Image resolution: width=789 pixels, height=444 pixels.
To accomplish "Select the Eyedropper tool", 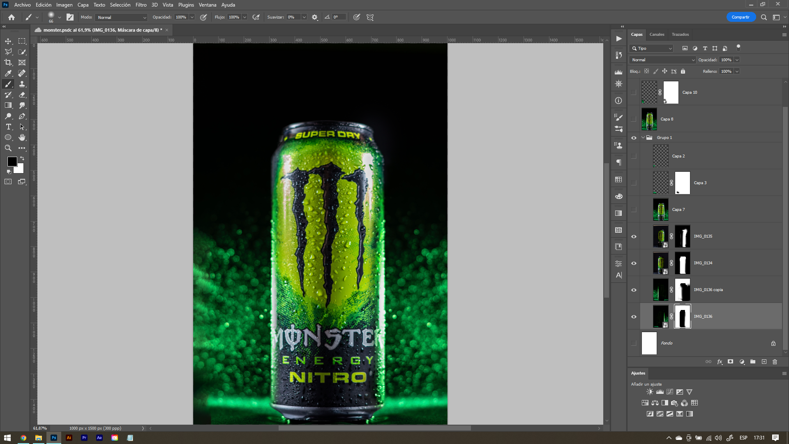I will click(8, 73).
